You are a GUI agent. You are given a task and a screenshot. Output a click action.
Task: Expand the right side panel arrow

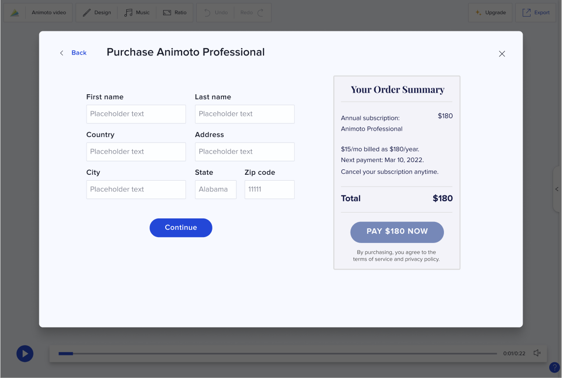point(557,189)
